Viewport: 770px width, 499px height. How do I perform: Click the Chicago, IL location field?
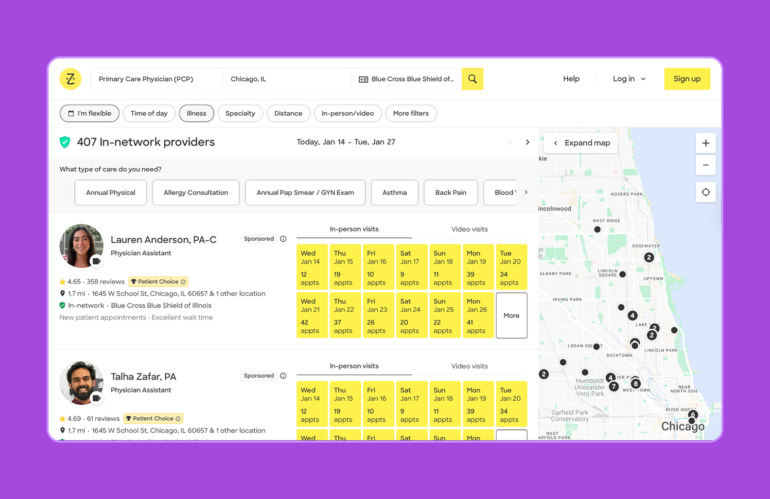[287, 79]
